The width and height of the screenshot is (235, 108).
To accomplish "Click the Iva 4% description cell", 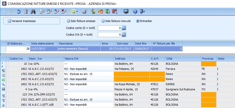I will coord(46,90).
